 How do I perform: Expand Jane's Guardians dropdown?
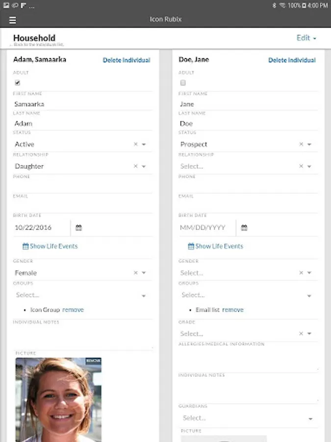pyautogui.click(x=310, y=418)
